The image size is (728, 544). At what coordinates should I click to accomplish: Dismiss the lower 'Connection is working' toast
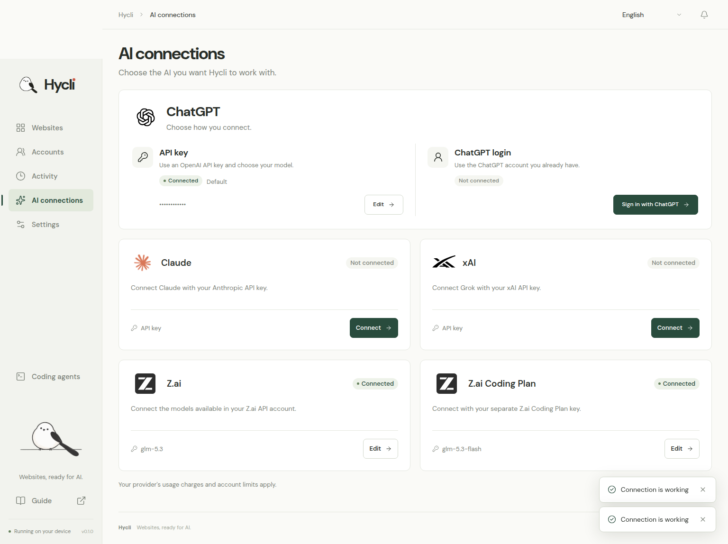point(703,519)
